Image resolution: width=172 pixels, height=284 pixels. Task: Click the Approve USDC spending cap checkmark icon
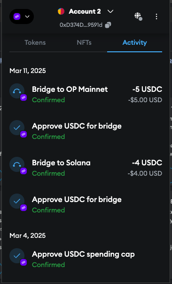click(17, 256)
